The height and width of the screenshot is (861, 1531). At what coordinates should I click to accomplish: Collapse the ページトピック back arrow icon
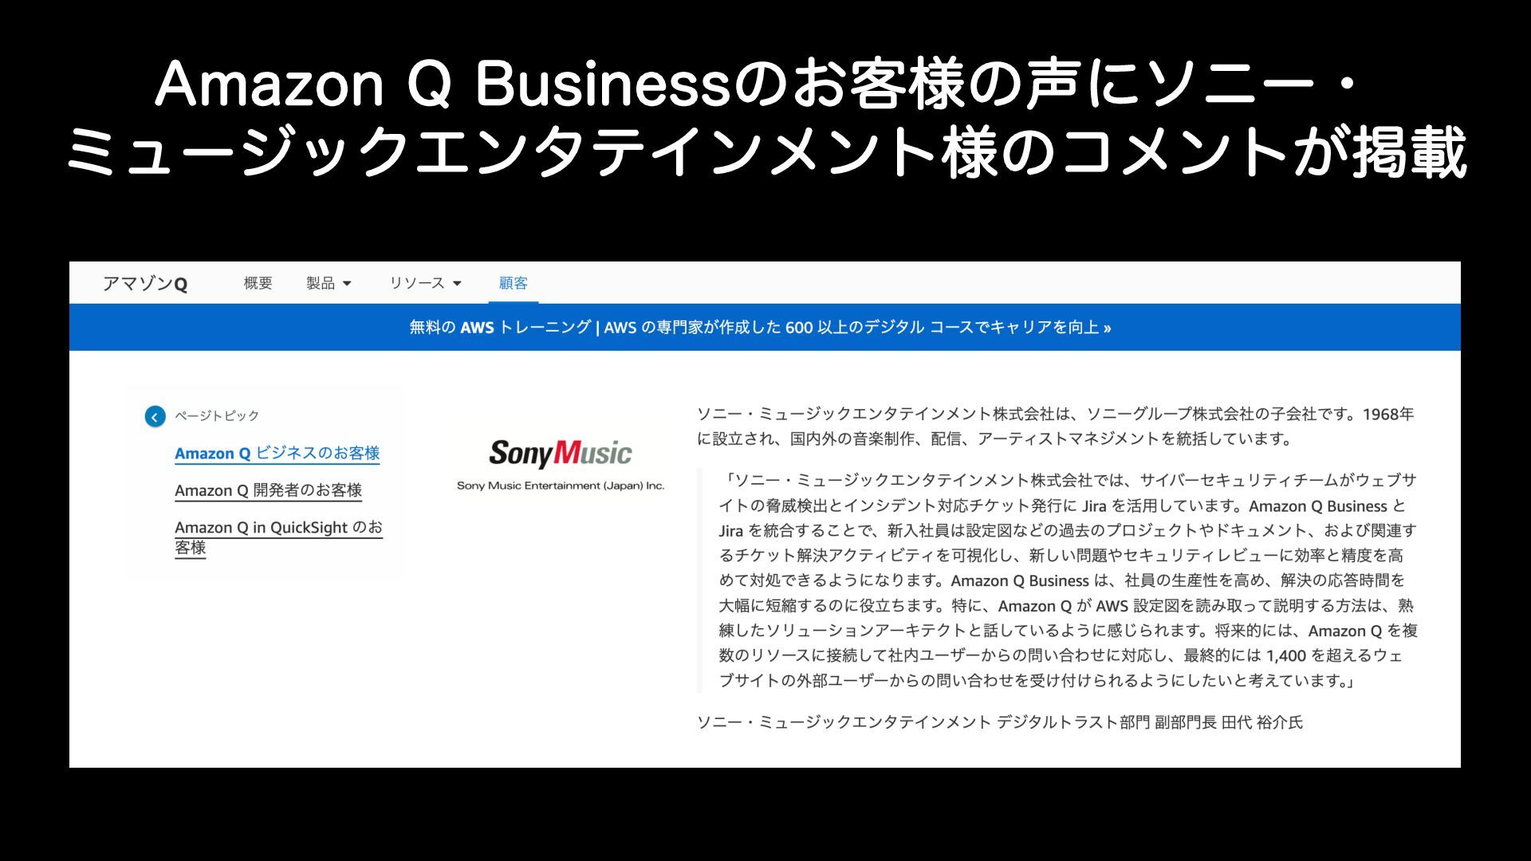click(x=155, y=416)
